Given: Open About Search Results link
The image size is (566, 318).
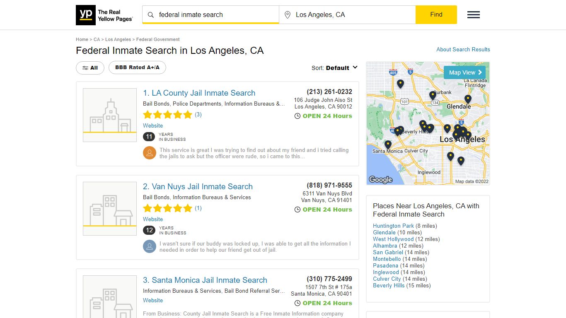Looking at the screenshot, I should tap(463, 49).
